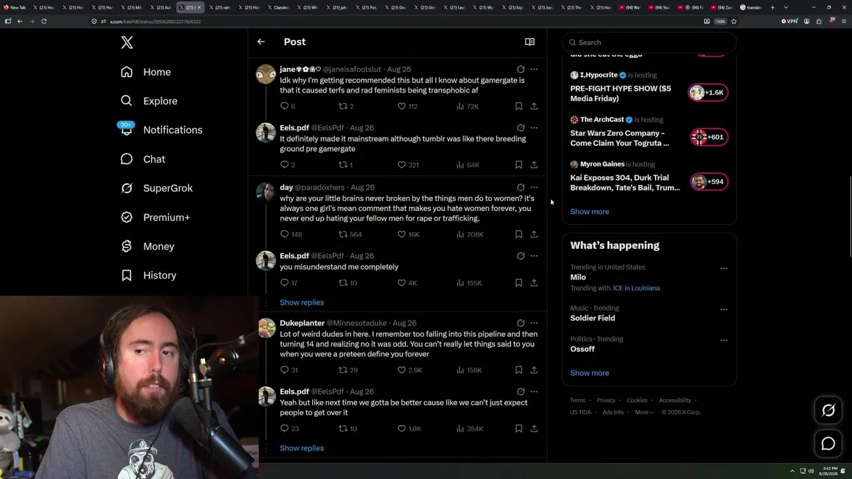
Task: Show more live spaces below Myron Gaines
Action: (x=589, y=212)
